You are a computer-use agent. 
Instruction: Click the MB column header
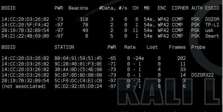coord(147,8)
